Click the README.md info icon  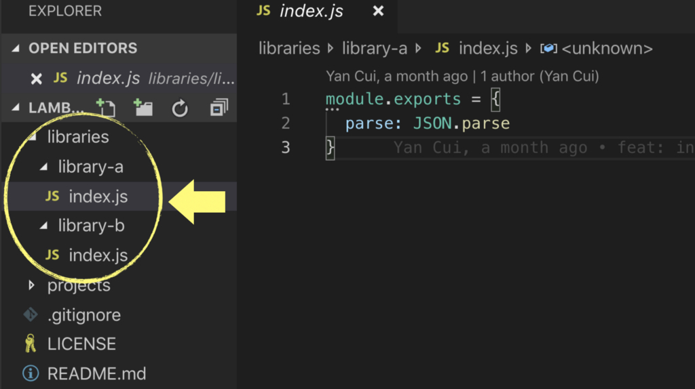[30, 373]
